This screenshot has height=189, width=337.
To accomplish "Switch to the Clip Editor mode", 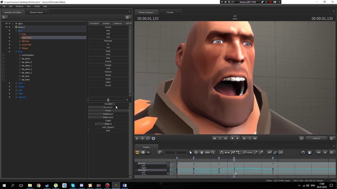I will pos(137,153).
